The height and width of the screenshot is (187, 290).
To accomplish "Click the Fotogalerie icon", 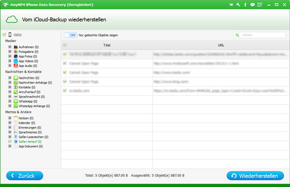I will point(16,52).
